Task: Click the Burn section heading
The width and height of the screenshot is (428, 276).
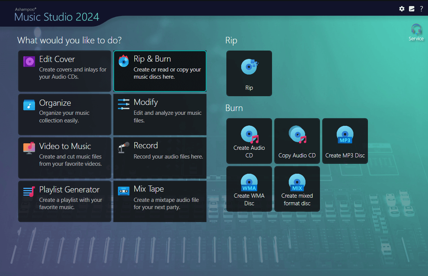Action: point(234,108)
